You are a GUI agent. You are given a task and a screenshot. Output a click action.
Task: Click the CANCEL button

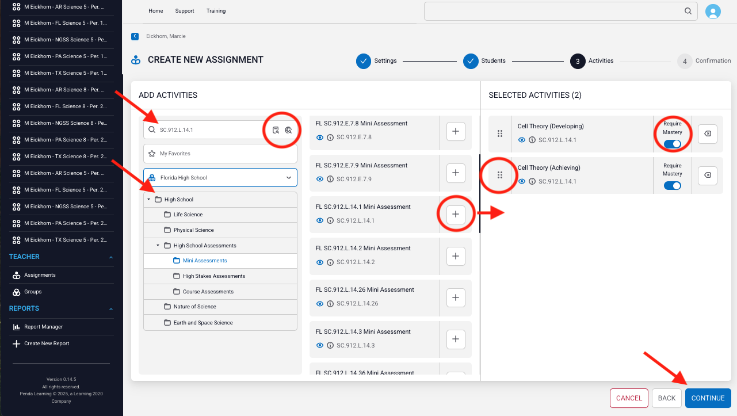point(629,398)
